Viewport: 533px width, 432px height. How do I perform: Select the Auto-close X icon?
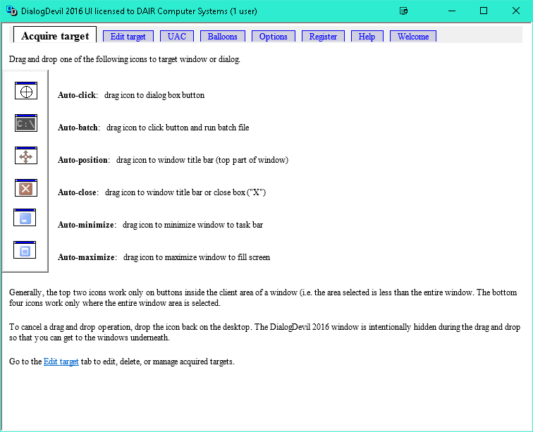pos(25,187)
